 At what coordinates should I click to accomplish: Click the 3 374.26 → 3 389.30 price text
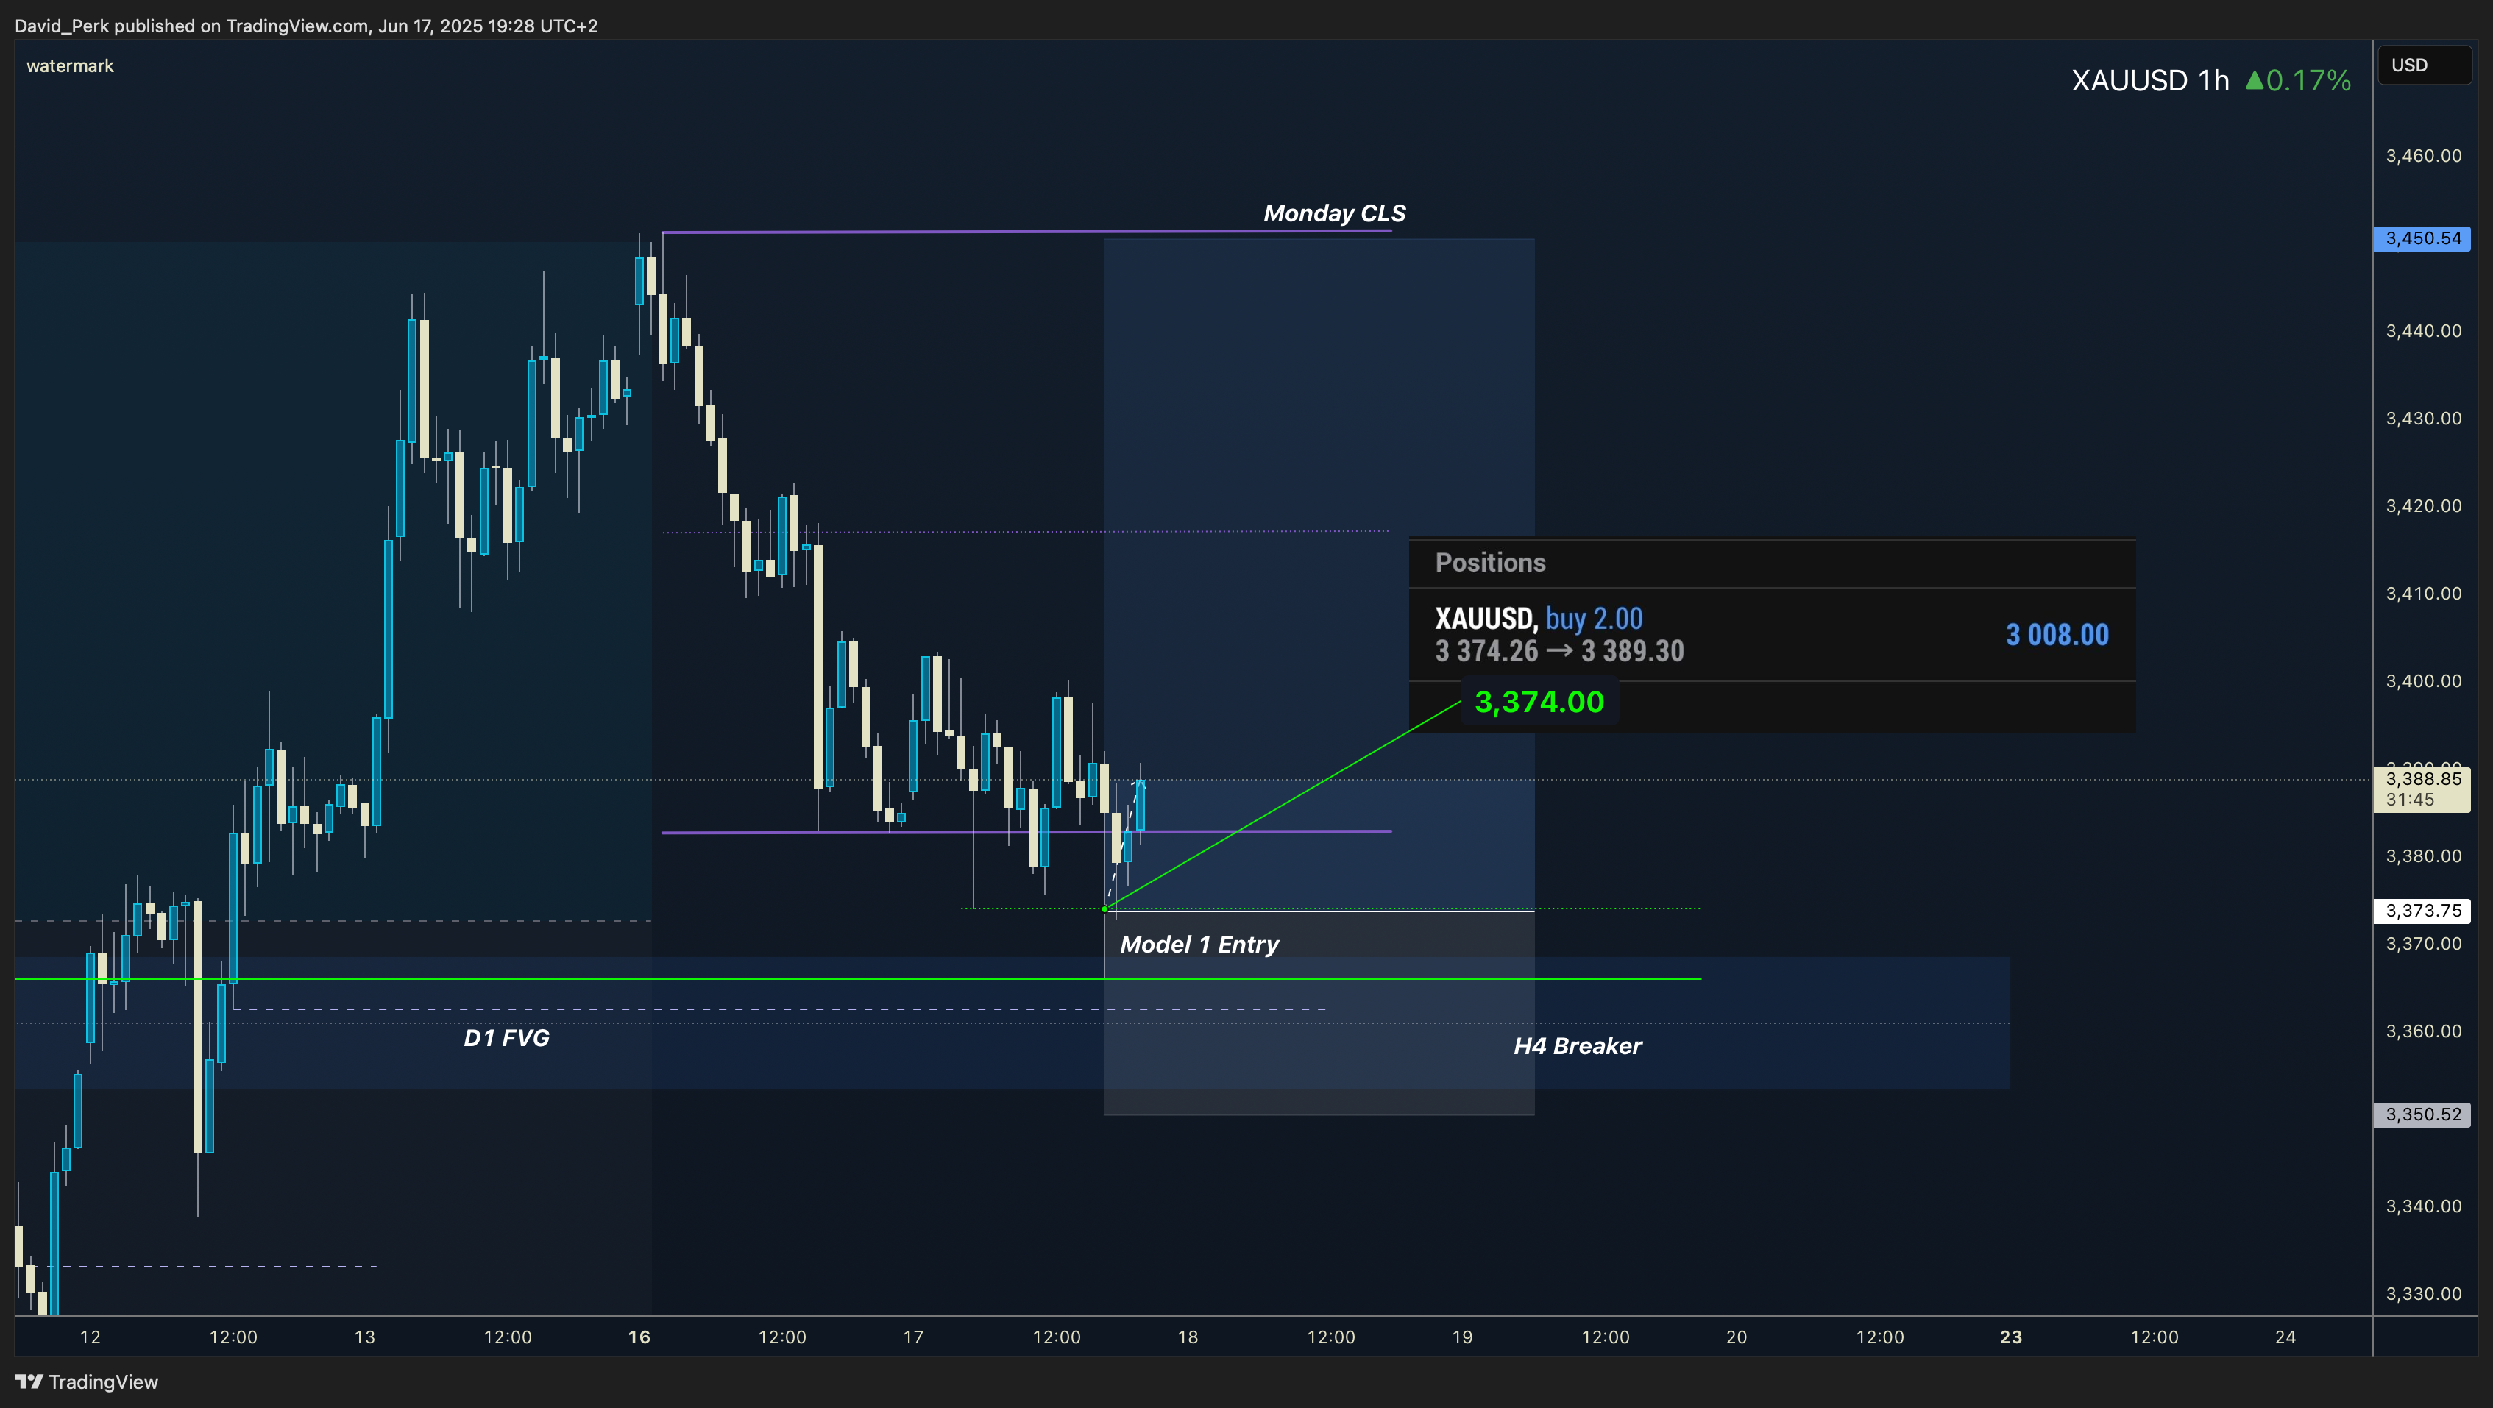pos(1560,651)
